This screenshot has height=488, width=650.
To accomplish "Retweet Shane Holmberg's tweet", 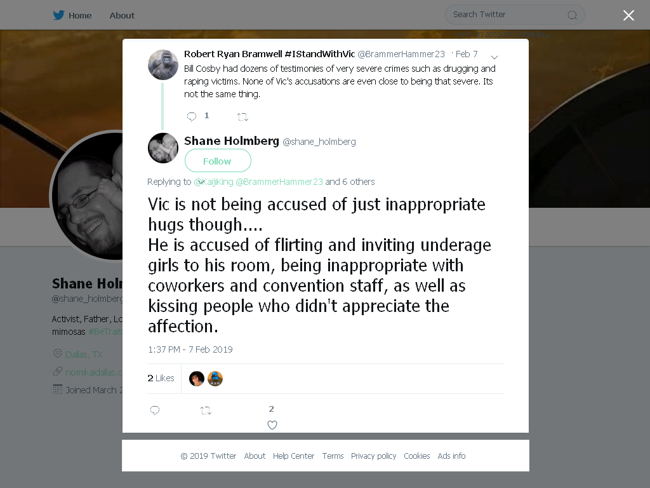I will pyautogui.click(x=206, y=410).
